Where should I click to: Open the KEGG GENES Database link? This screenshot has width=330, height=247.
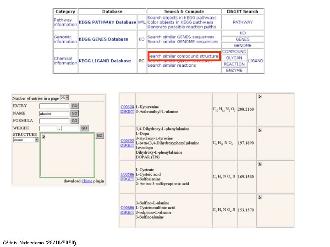(x=103, y=39)
